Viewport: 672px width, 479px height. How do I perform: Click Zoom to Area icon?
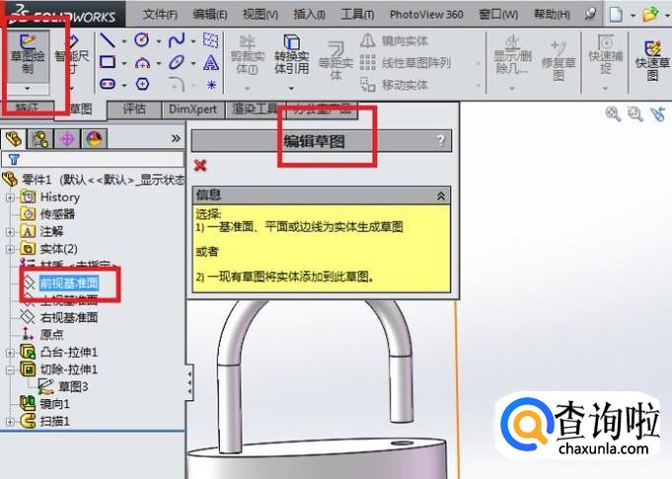[635, 114]
